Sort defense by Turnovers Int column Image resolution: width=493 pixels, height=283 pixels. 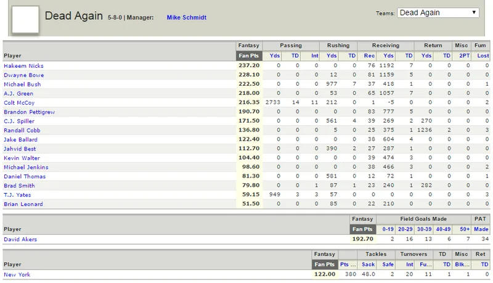coord(410,265)
